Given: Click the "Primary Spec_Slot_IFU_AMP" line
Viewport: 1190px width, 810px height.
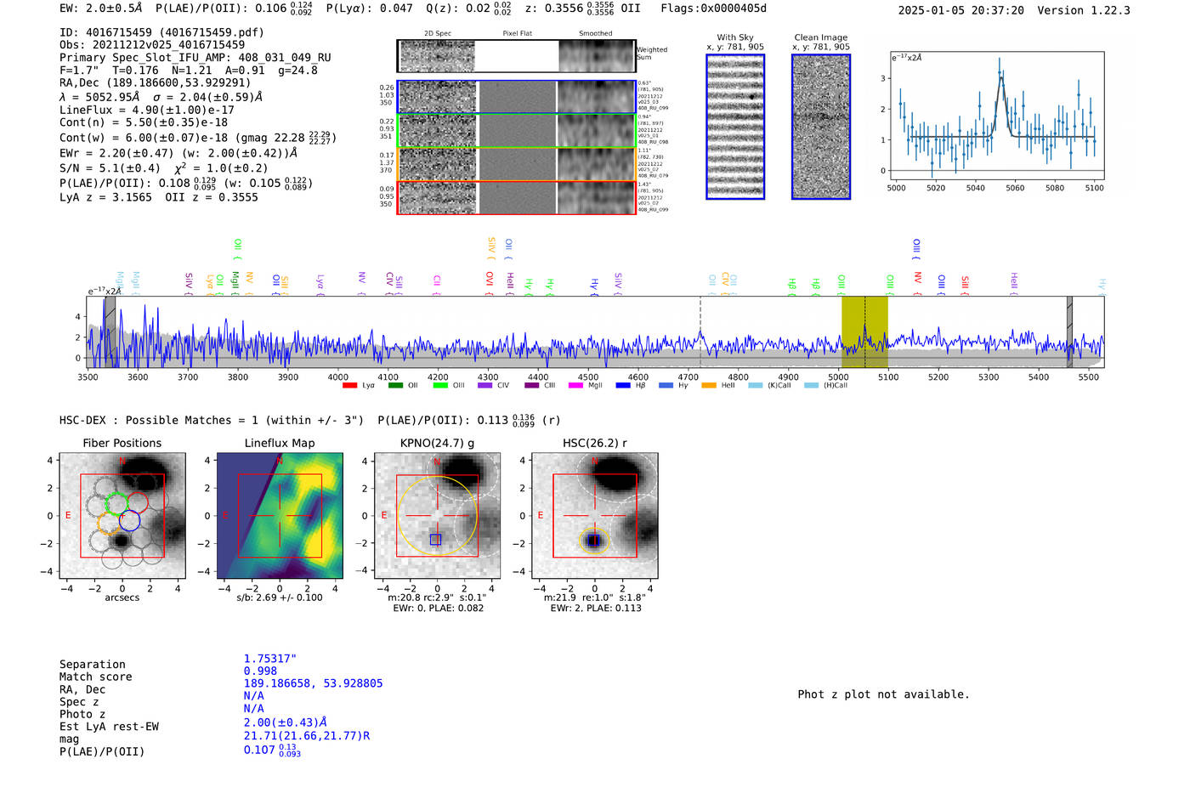Looking at the screenshot, I should coord(195,58).
